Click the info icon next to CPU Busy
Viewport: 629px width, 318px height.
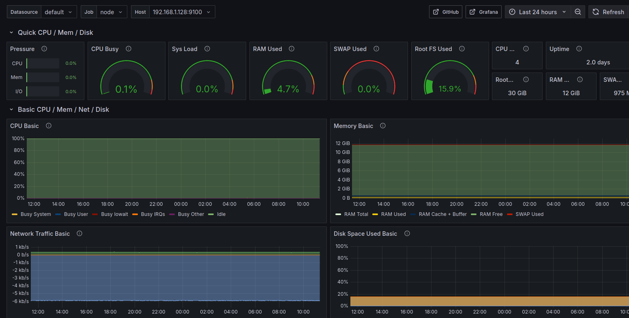point(129,49)
